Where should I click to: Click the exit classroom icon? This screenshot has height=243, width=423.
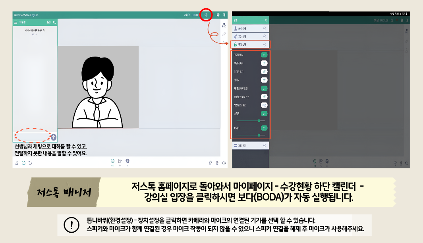(x=224, y=15)
